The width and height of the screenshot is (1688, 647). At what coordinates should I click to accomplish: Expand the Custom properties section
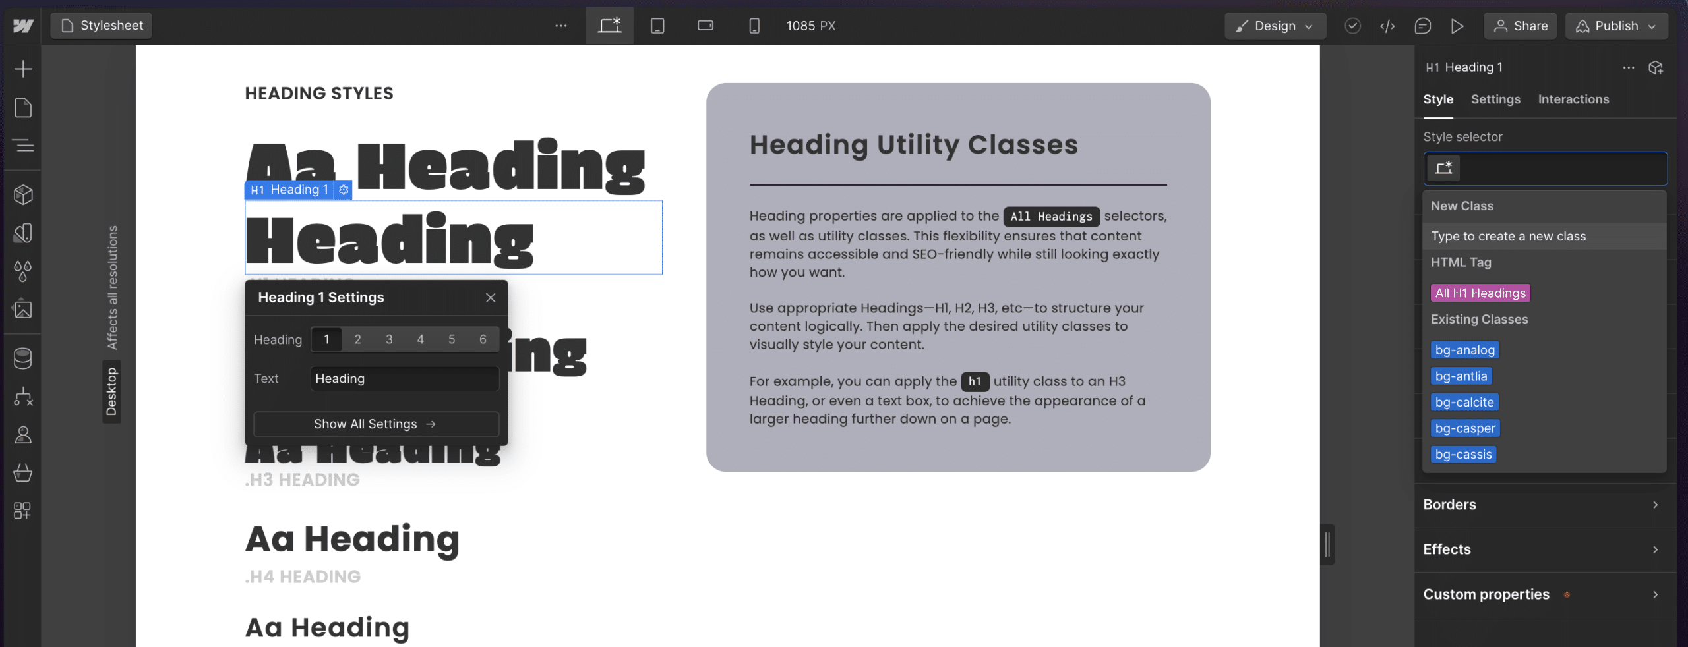[x=1545, y=594]
